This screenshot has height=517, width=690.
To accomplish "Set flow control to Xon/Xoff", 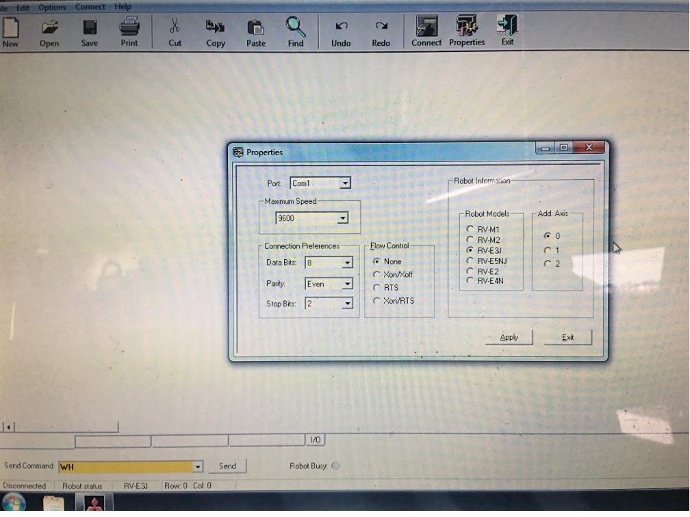I will point(376,274).
